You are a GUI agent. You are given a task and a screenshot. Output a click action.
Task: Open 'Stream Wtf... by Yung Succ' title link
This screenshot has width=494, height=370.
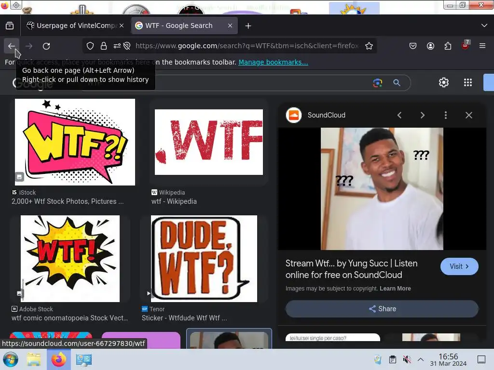tap(351, 269)
